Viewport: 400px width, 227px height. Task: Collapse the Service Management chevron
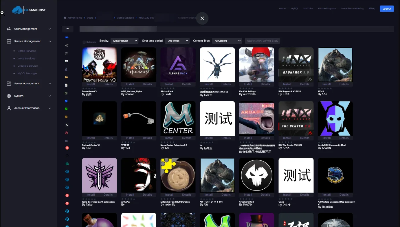[x=50, y=41]
